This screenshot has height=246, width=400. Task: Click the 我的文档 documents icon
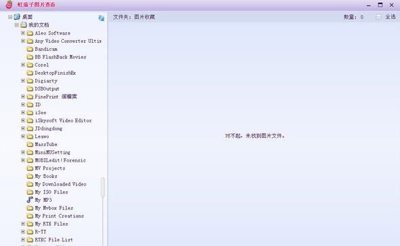[24, 24]
